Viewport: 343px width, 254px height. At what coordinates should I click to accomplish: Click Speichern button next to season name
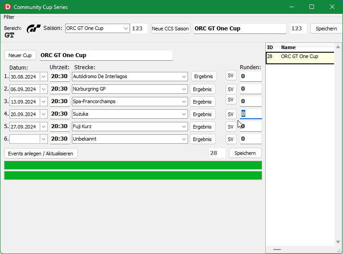click(326, 29)
